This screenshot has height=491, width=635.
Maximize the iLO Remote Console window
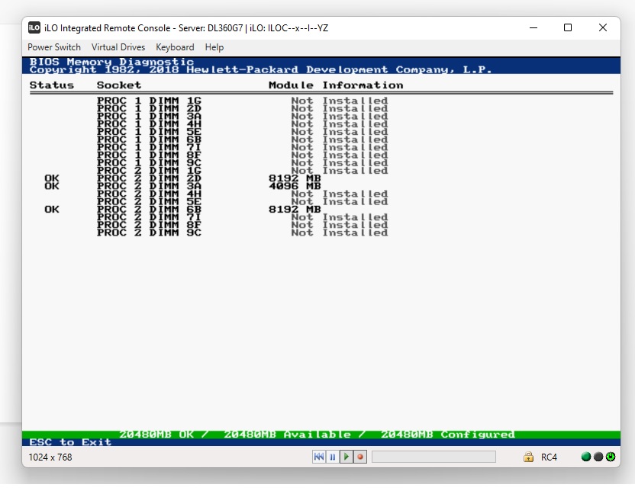pyautogui.click(x=568, y=27)
